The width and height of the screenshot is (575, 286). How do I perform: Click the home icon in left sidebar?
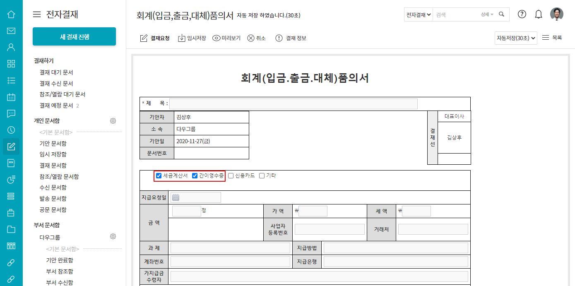click(11, 14)
